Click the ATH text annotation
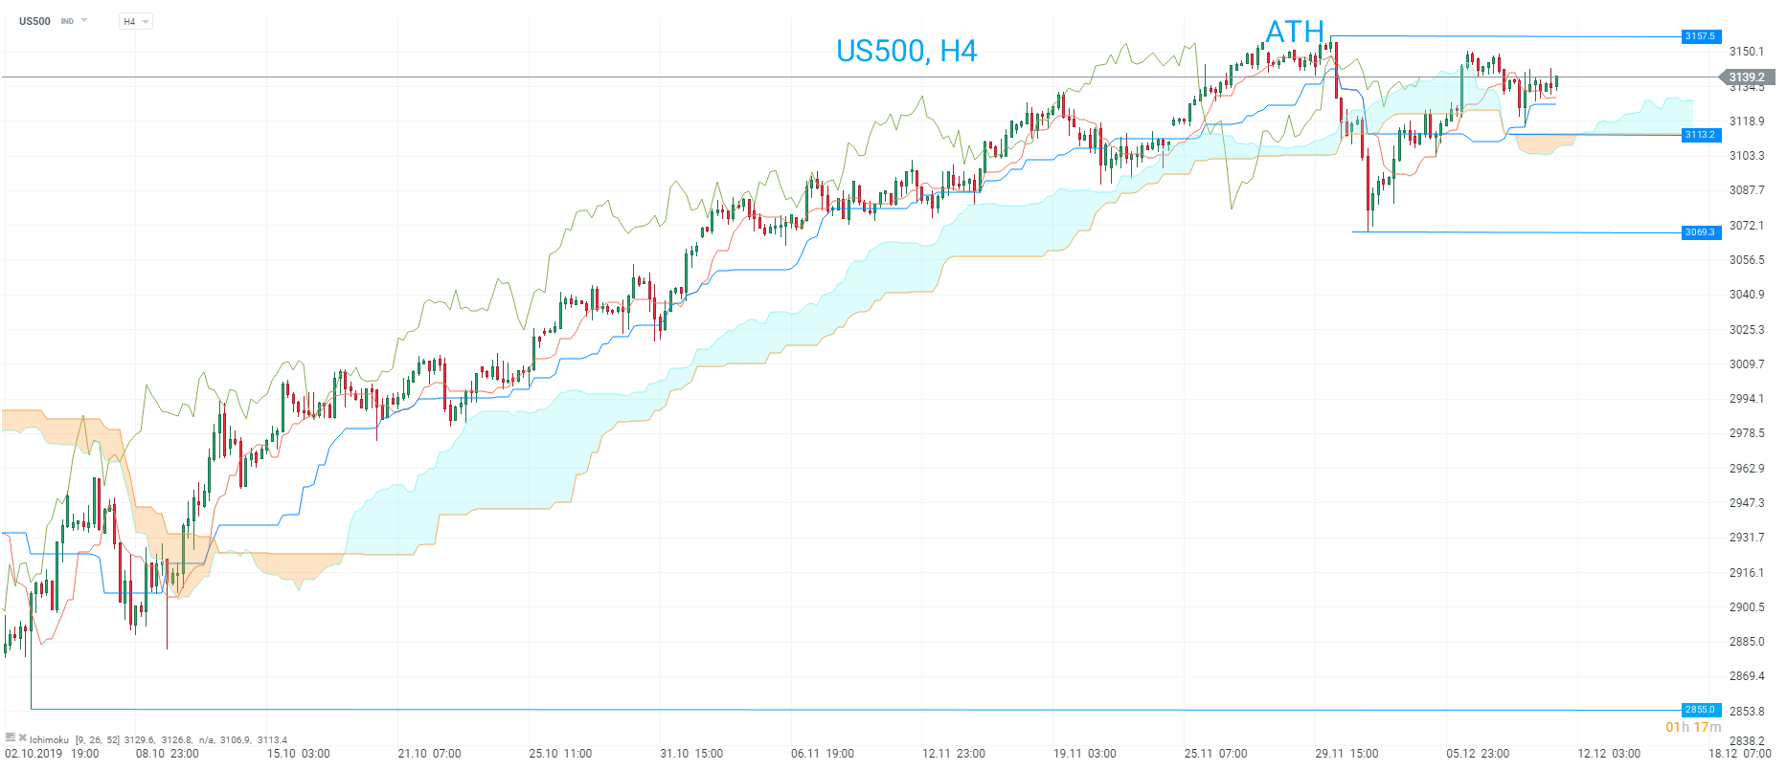 click(1295, 33)
